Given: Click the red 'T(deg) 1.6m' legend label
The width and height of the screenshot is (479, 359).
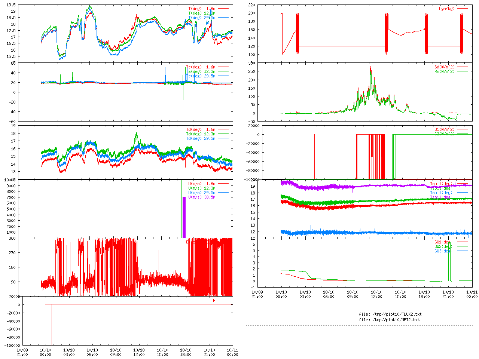Looking at the screenshot, I should pos(202,9).
